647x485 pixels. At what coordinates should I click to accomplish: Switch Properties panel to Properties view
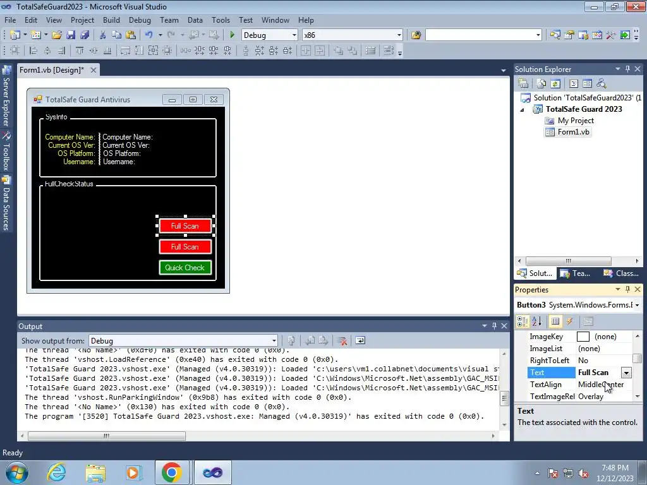(x=555, y=321)
